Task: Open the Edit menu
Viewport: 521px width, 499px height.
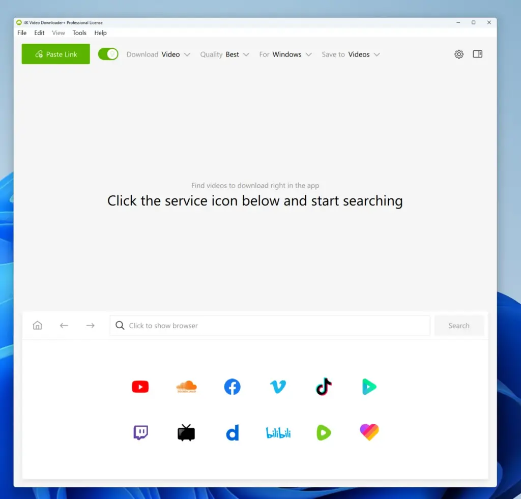Action: click(39, 33)
